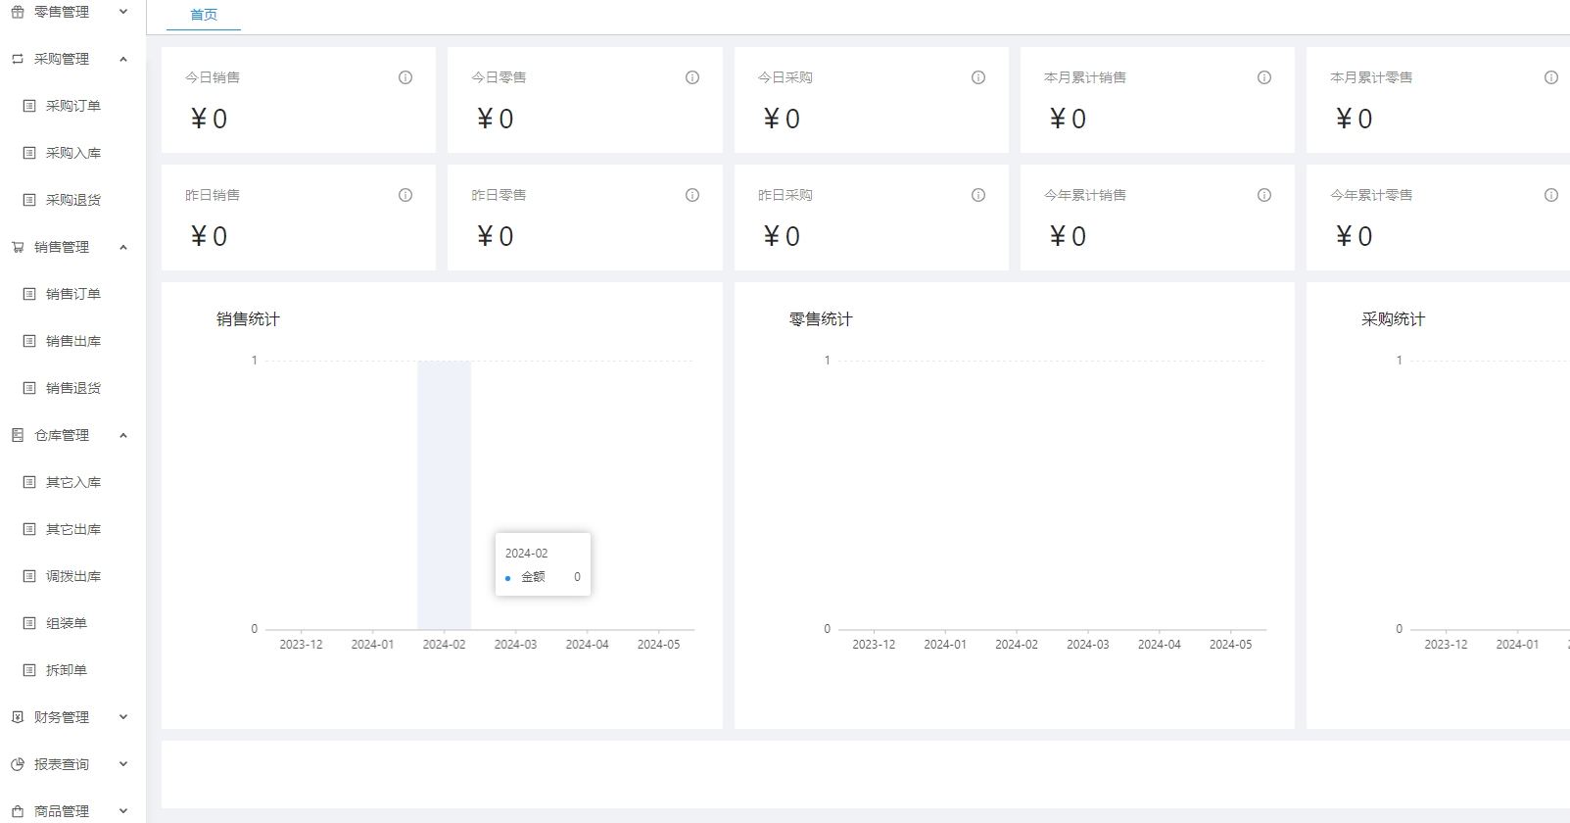Click the list icon beside 其它入库
The image size is (1570, 823).
29,482
